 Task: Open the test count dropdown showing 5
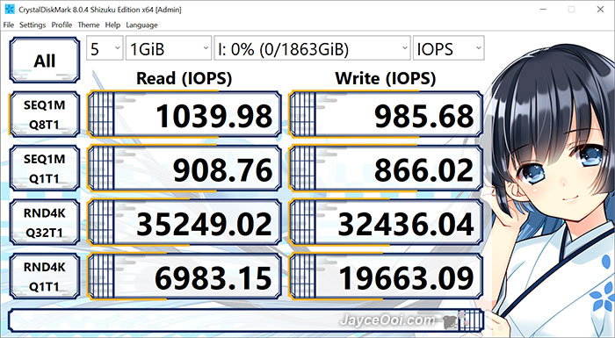105,48
